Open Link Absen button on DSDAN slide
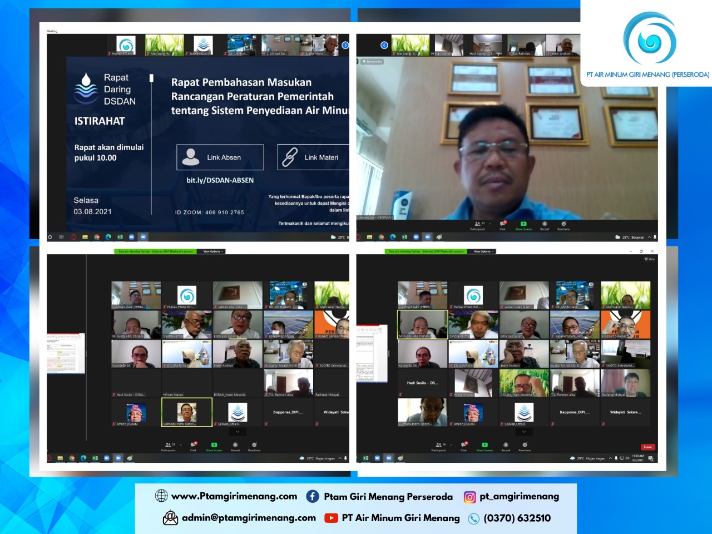Viewport: 712px width, 534px height. click(220, 157)
